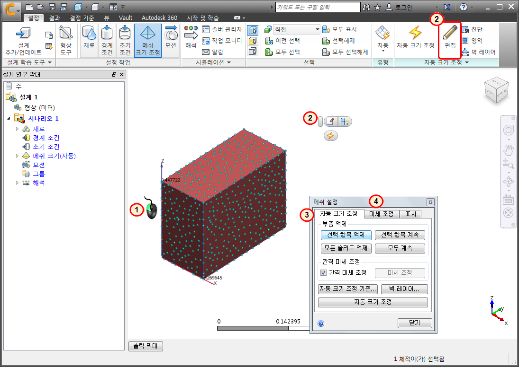
Task: Switch to the 결과 ribbon tab
Action: pos(55,18)
